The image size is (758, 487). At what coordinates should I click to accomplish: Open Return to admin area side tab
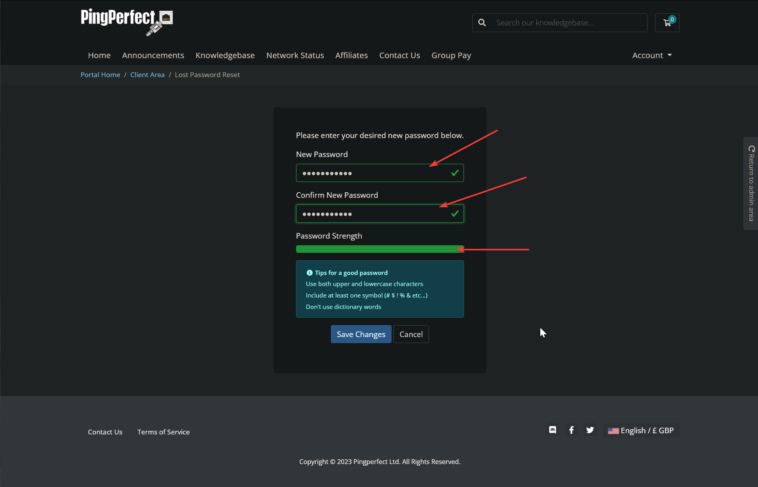click(x=751, y=183)
